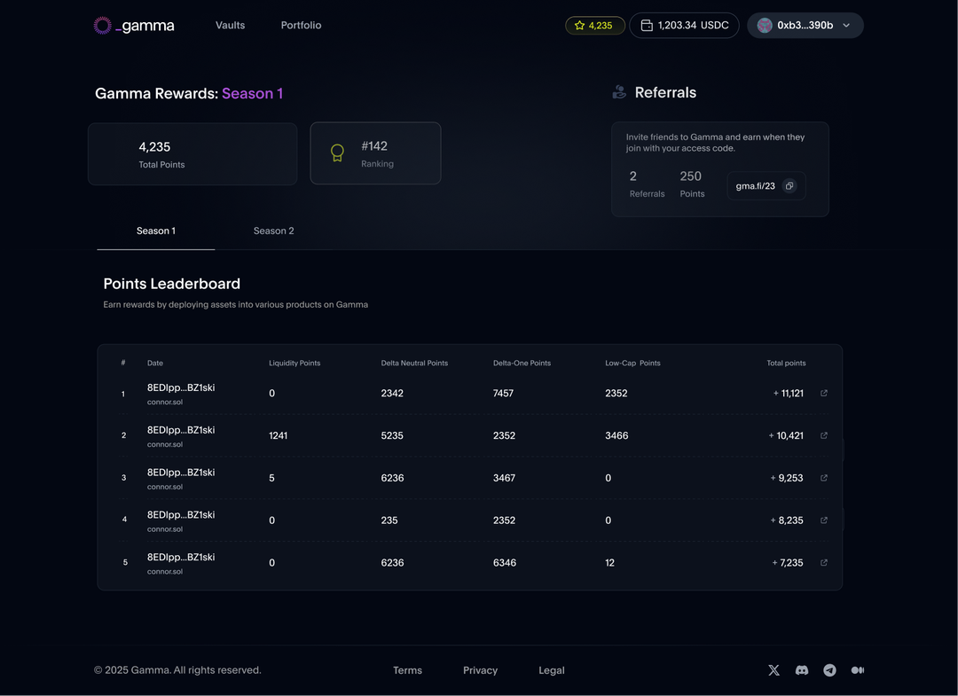Viewport: 958px width, 696px height.
Task: Click the #142 Ranking card
Action: tap(376, 153)
